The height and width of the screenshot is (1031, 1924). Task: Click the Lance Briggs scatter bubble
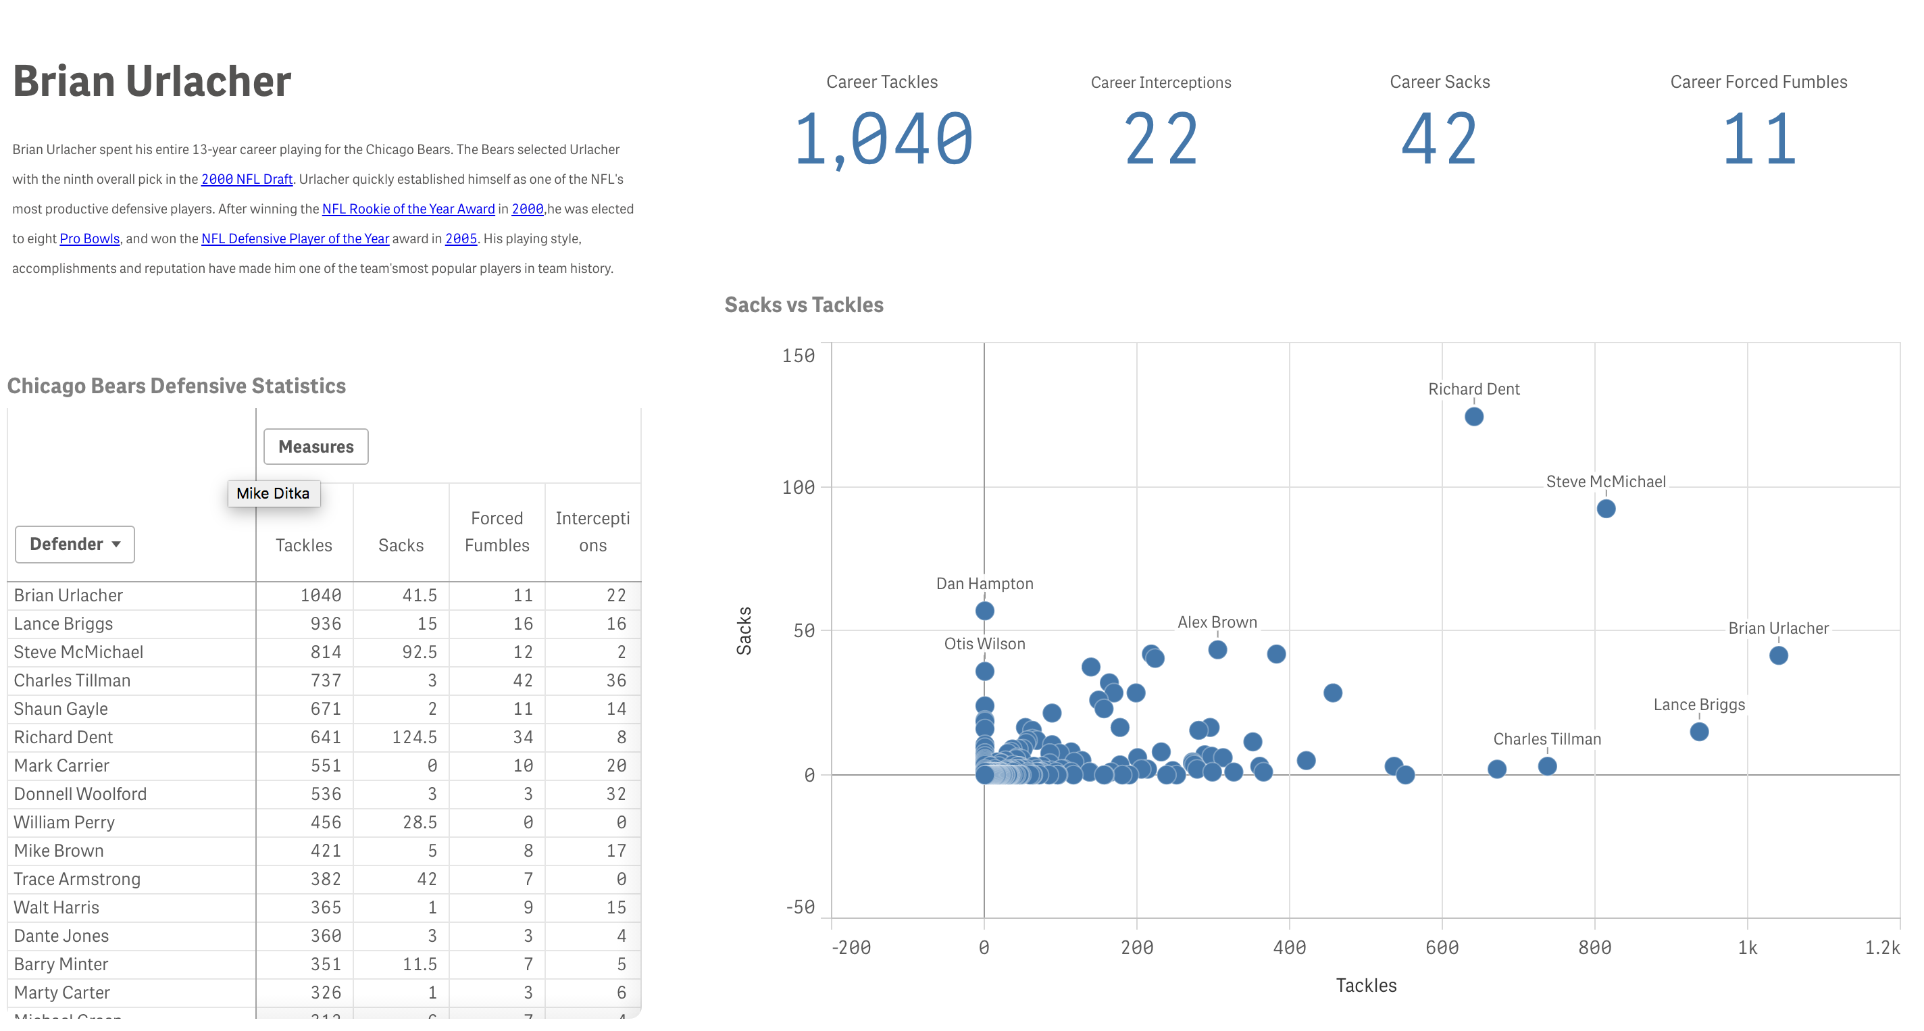click(1698, 732)
